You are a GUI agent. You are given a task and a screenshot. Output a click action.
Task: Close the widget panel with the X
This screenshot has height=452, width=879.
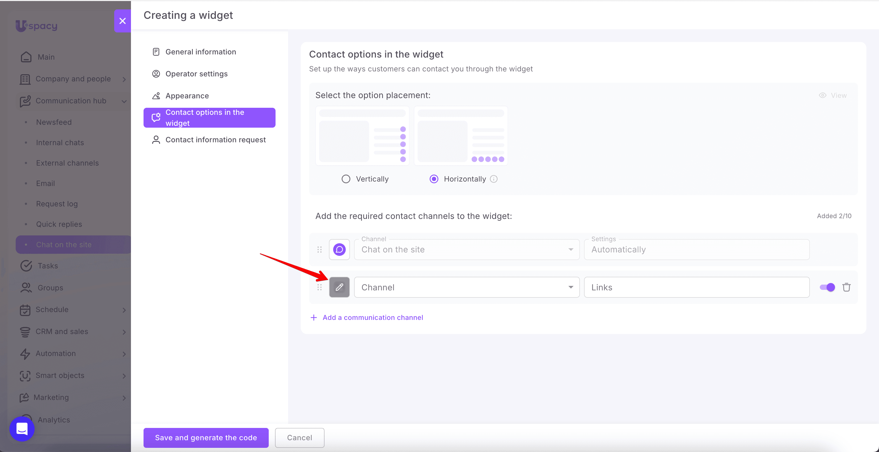pyautogui.click(x=123, y=21)
